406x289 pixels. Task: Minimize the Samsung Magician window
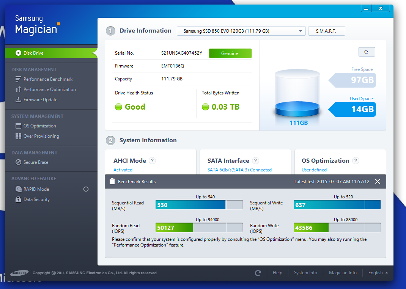[x=366, y=9]
